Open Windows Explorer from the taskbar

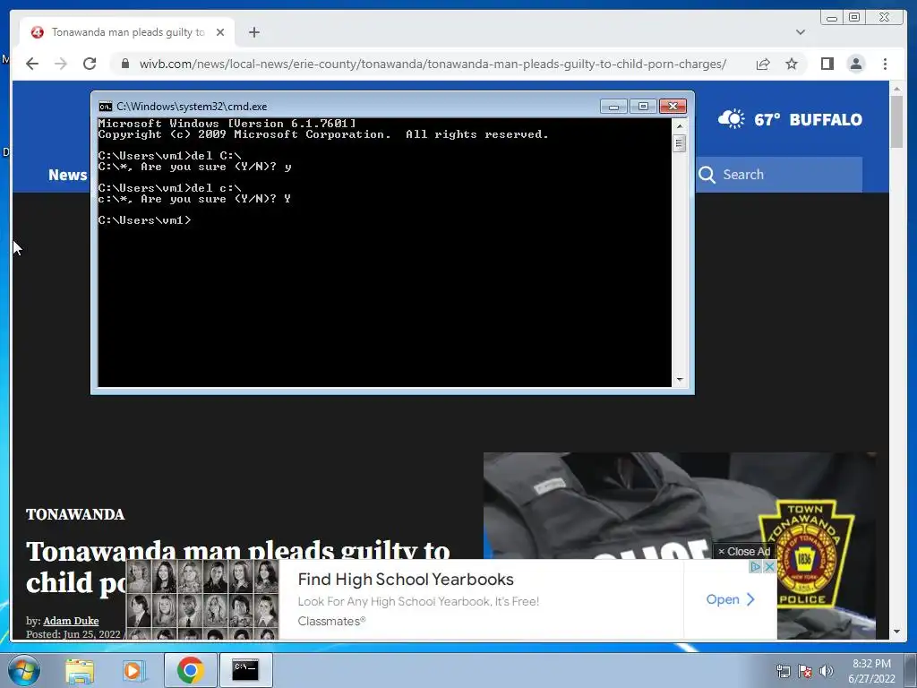click(80, 670)
